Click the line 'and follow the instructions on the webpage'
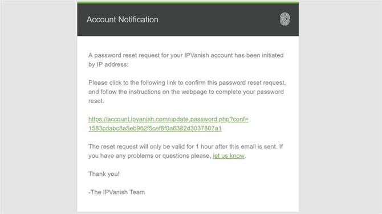 click(186, 92)
